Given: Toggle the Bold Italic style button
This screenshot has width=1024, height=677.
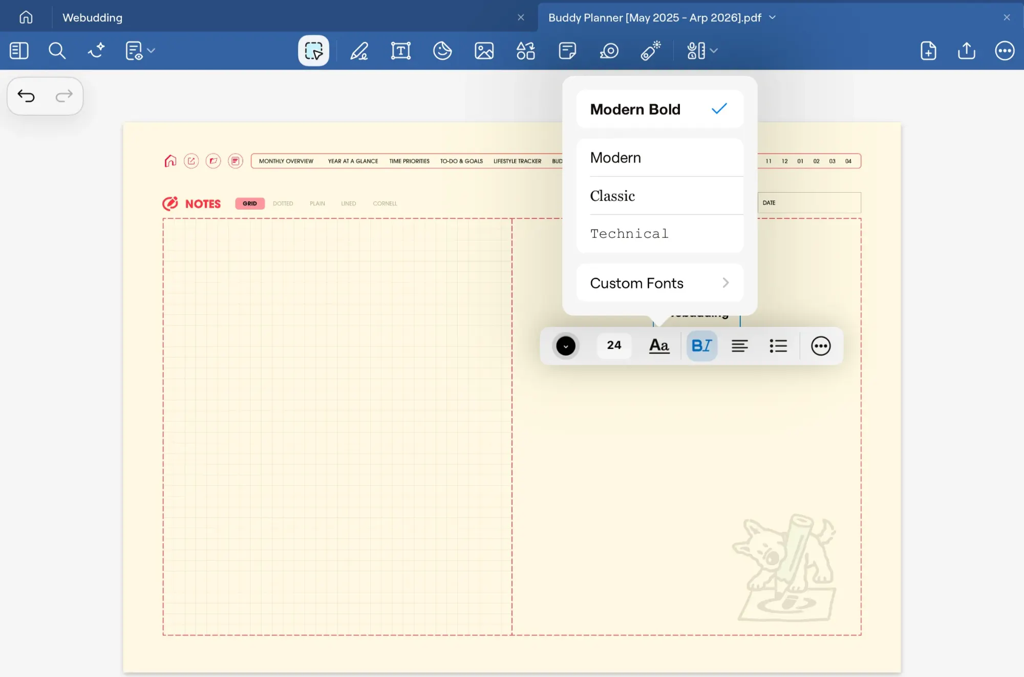Looking at the screenshot, I should pyautogui.click(x=701, y=346).
